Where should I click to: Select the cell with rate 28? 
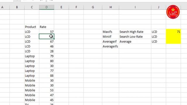pyautogui.click(x=46, y=51)
